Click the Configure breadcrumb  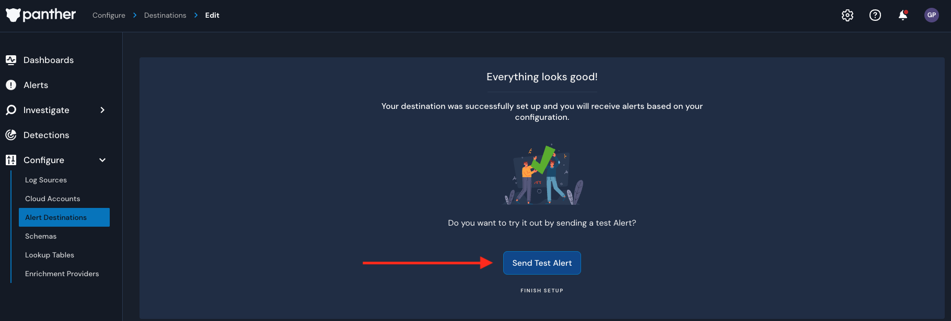coord(109,15)
